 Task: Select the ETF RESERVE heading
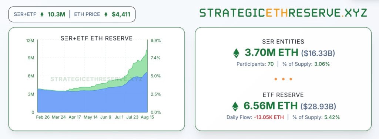click(283, 95)
